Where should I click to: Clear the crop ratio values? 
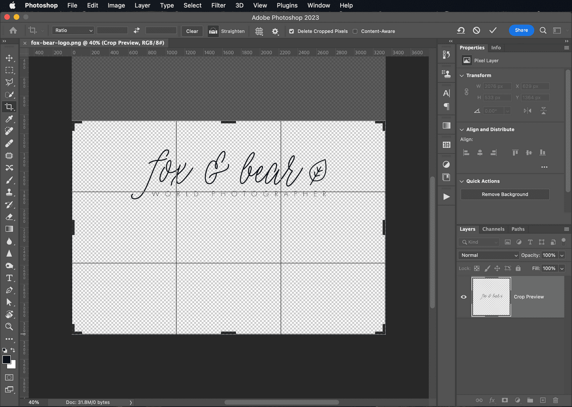point(192,31)
